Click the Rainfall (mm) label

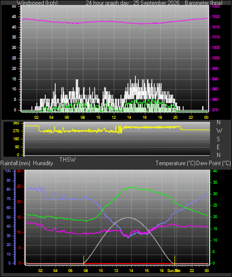coord(15,163)
